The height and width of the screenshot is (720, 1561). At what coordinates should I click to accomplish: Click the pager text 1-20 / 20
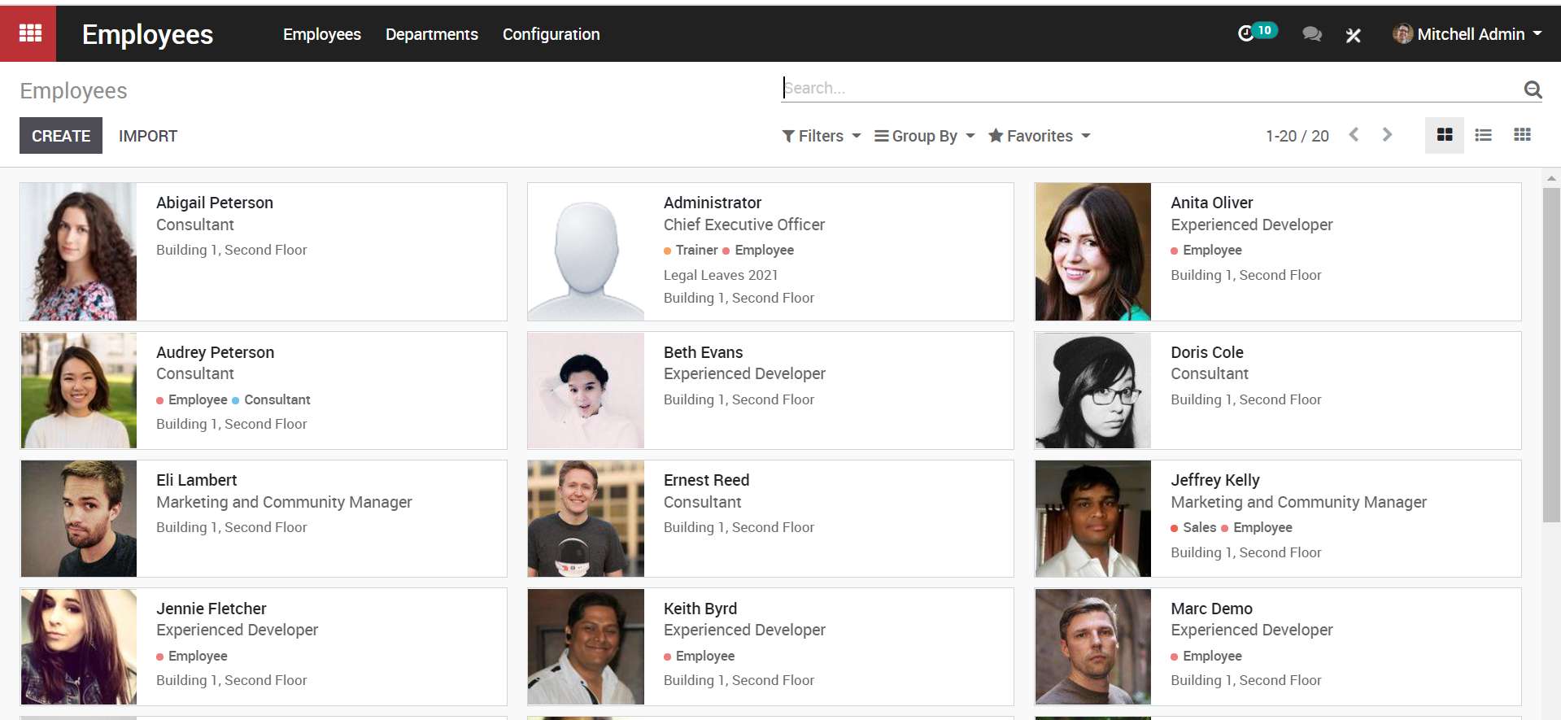[1297, 136]
